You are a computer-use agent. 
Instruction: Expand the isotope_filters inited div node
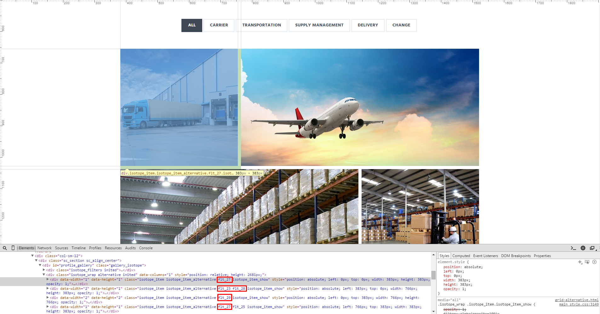pos(44,270)
